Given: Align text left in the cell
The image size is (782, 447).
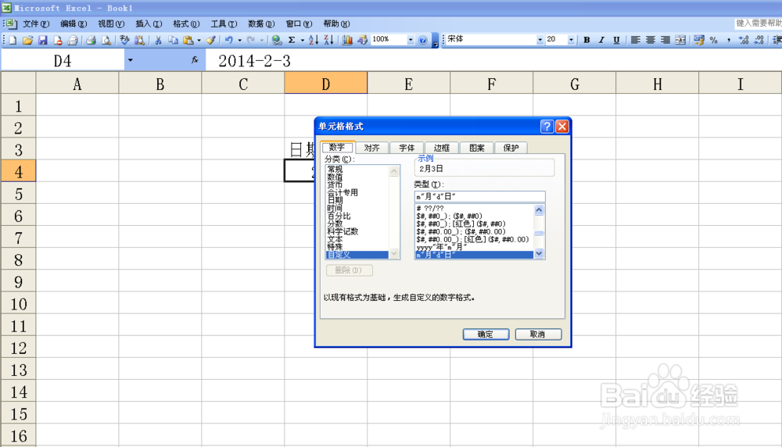Looking at the screenshot, I should click(635, 41).
